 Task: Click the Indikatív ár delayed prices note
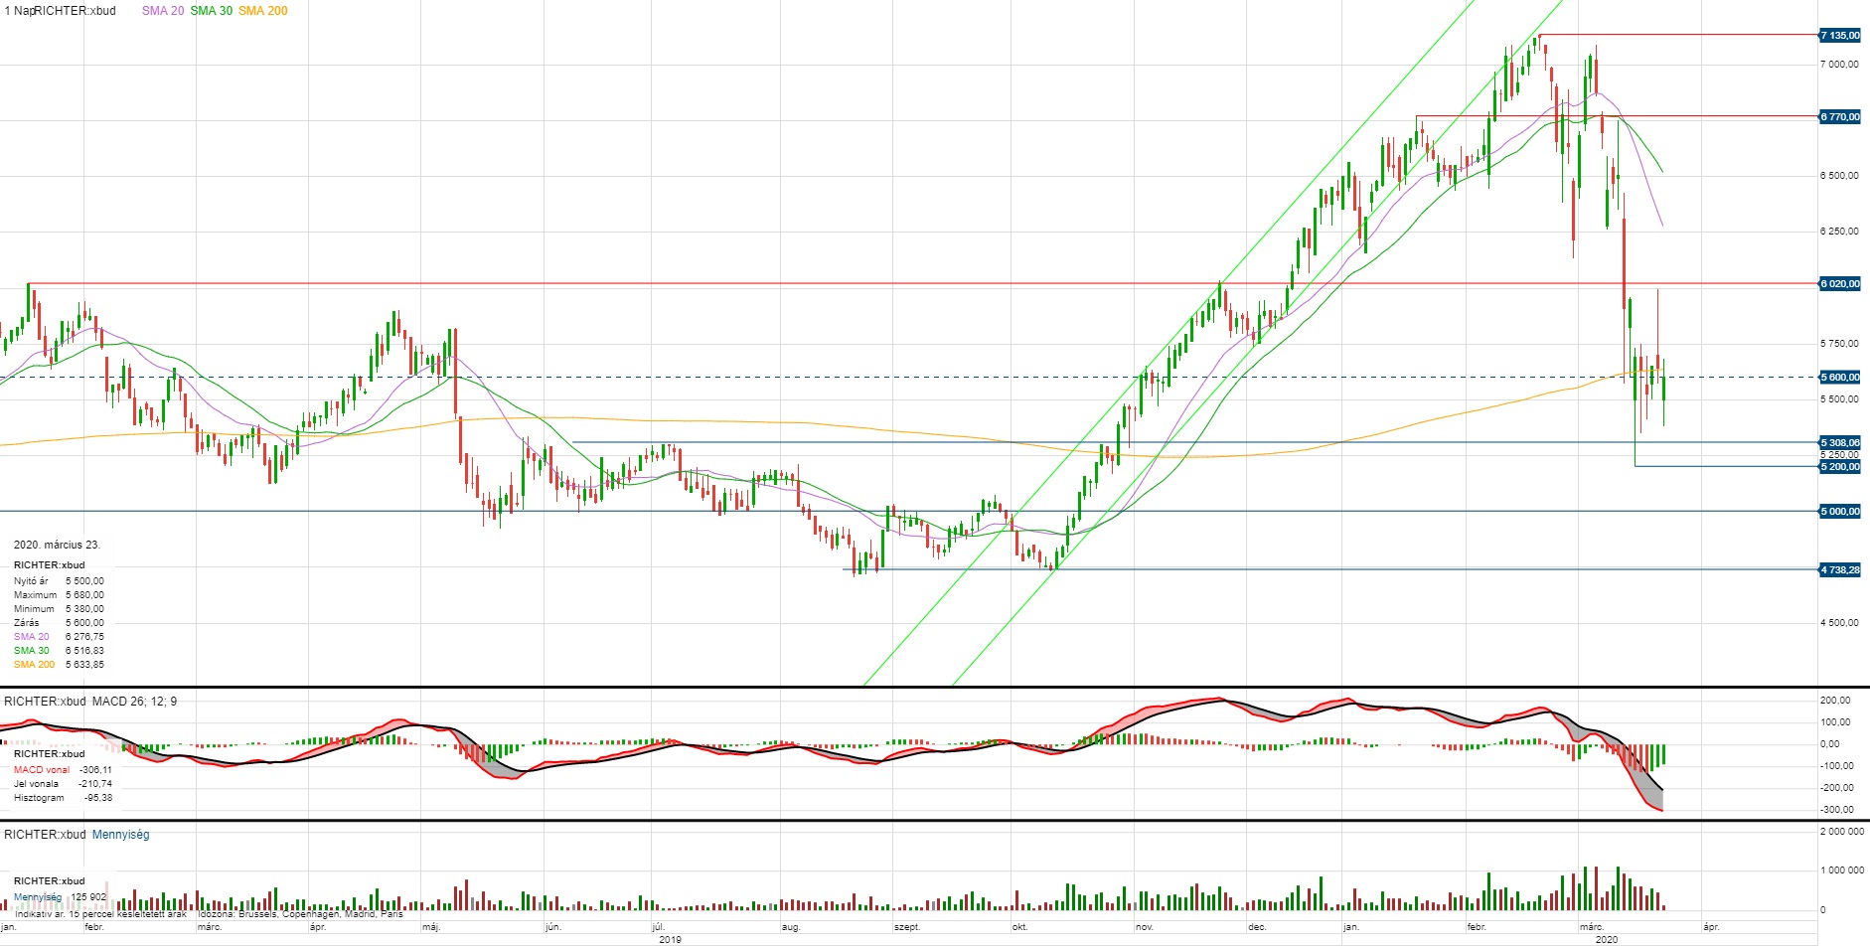(x=100, y=914)
